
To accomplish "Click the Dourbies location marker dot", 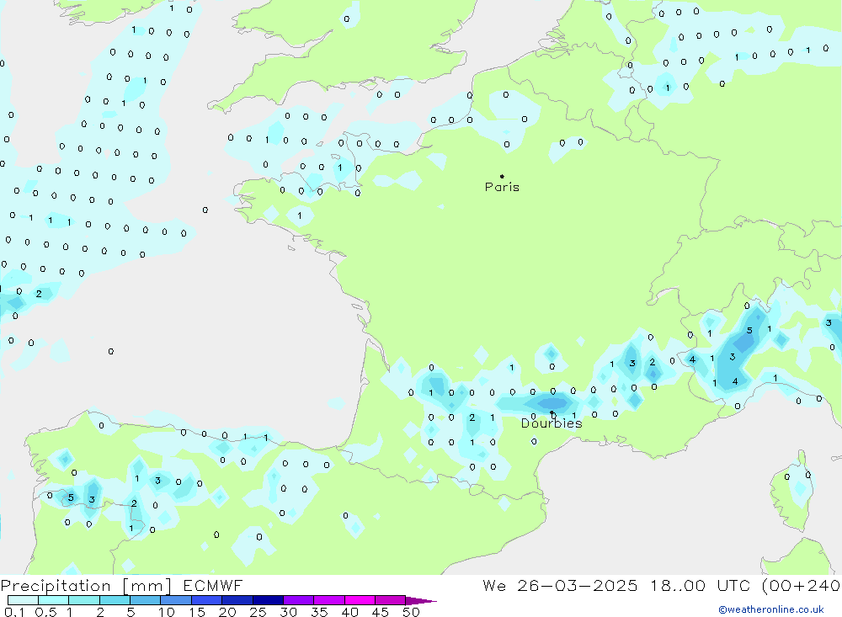I will [552, 412].
